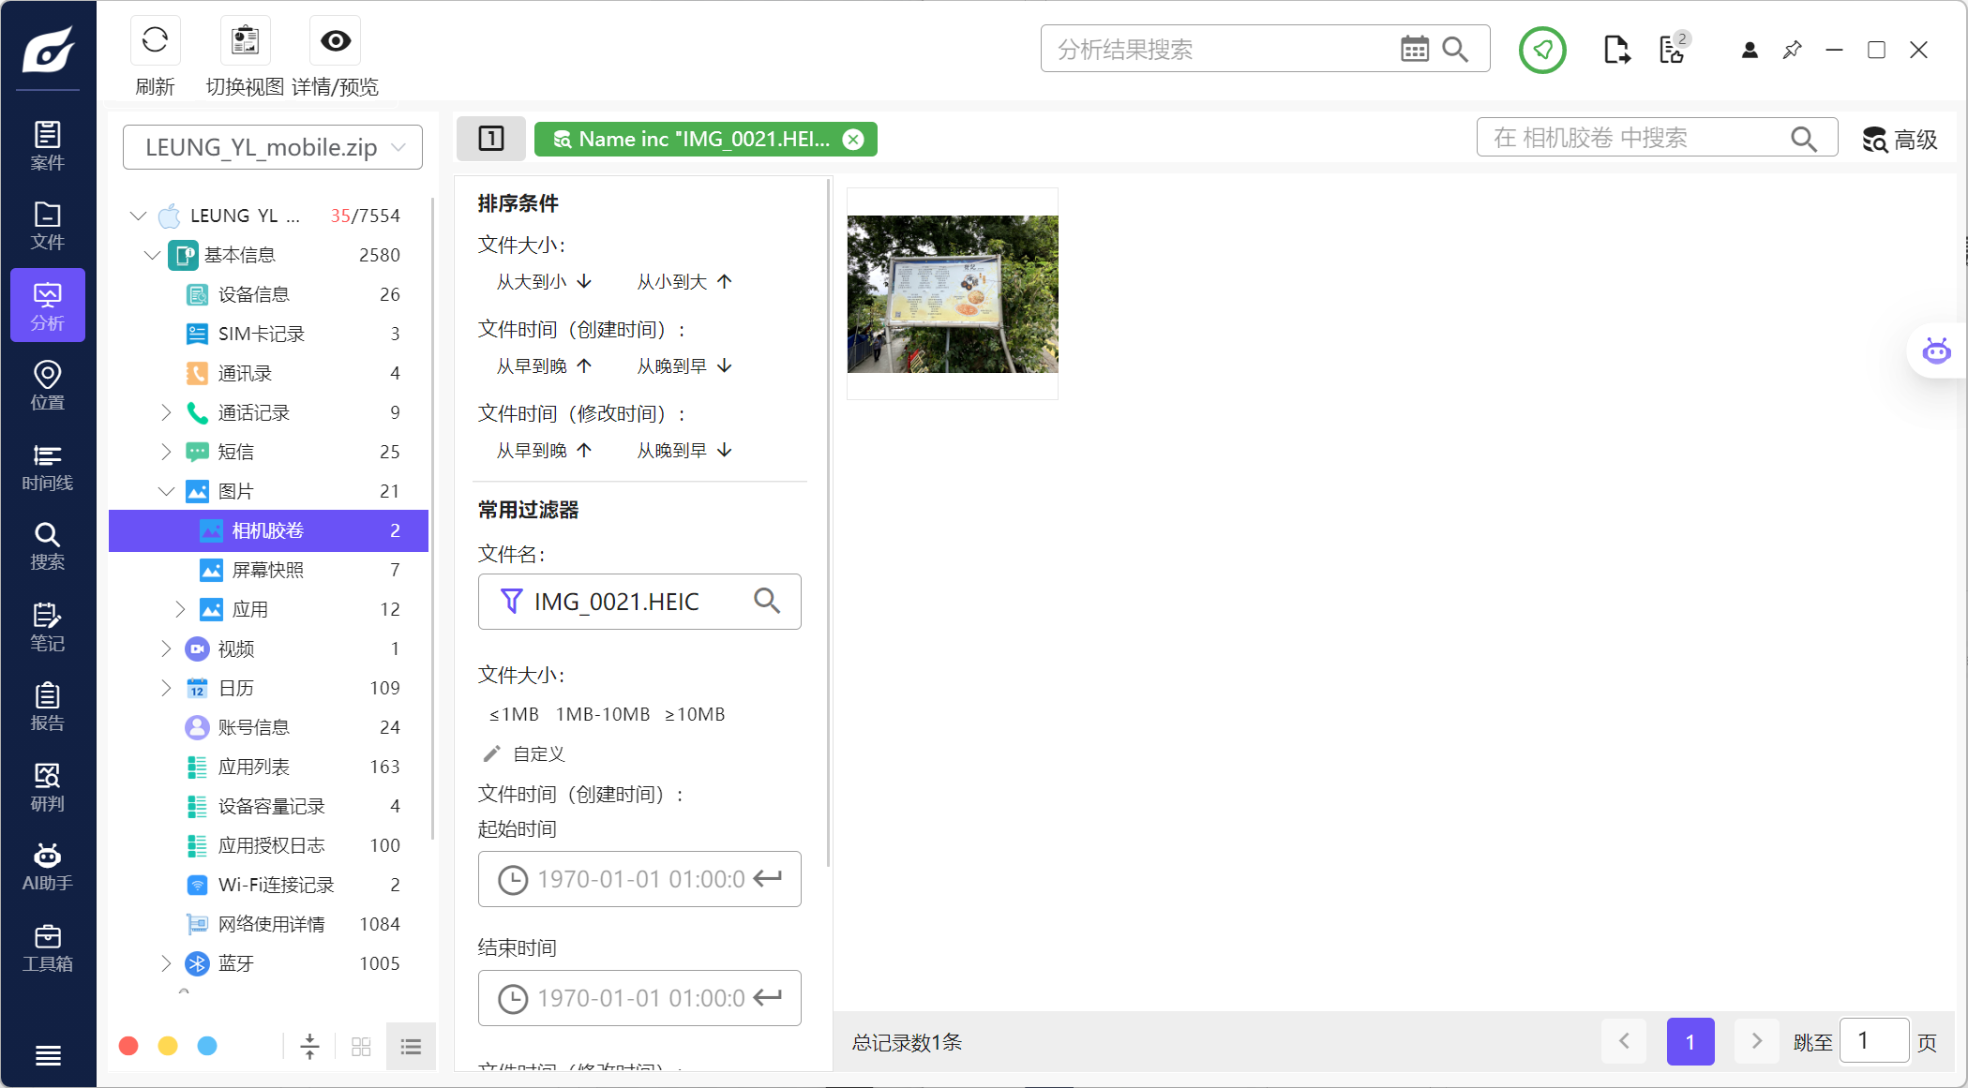Click the switch view (切换视图) icon
This screenshot has height=1088, width=1968.
(x=245, y=41)
